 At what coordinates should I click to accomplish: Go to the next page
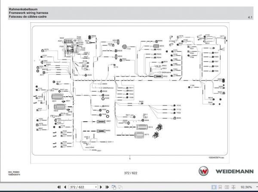[x=101, y=187]
